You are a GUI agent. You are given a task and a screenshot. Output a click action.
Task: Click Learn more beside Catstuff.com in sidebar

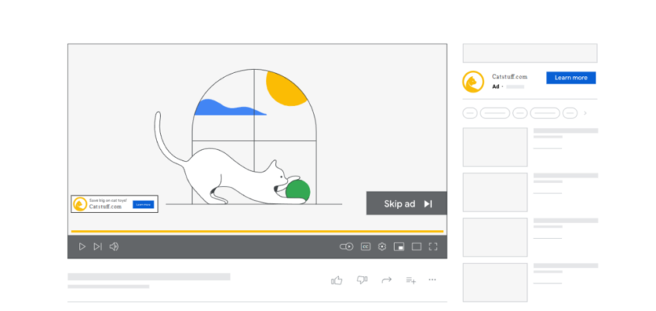click(571, 78)
